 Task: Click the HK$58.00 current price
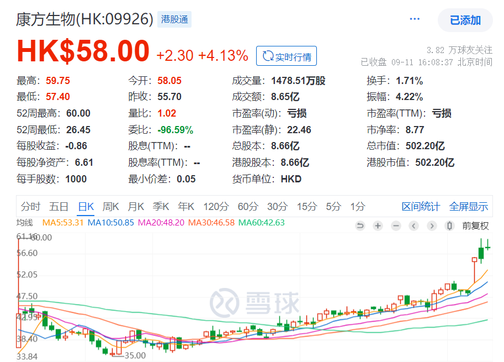(83, 51)
